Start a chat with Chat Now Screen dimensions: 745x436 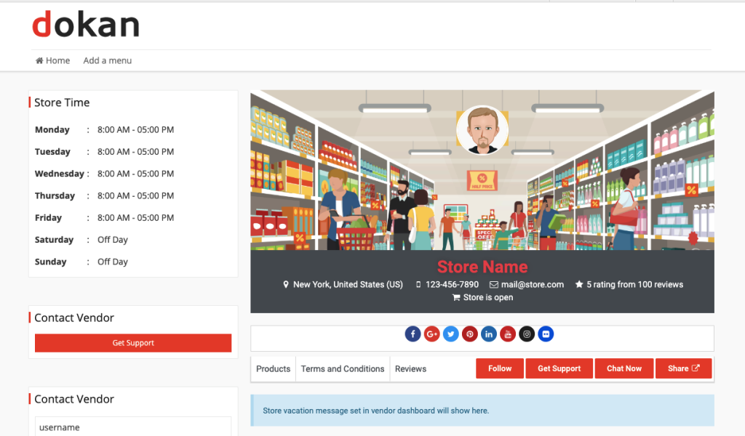click(624, 368)
